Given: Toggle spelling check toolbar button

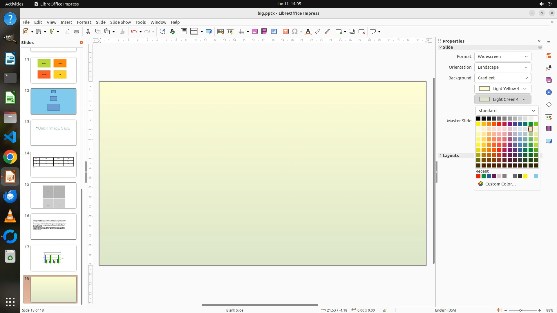Looking at the screenshot, I should click(173, 32).
